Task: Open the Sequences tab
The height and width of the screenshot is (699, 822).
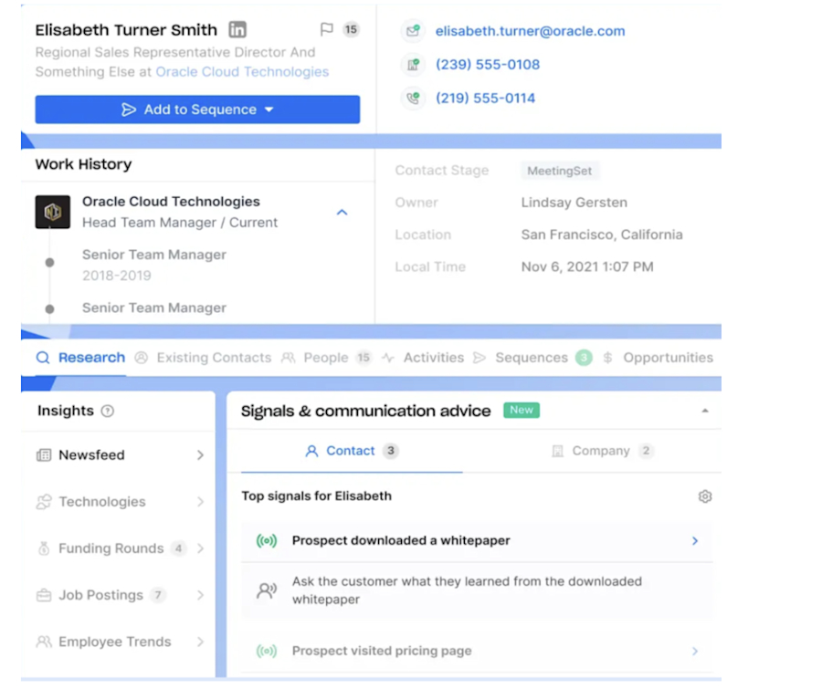Action: [532, 358]
